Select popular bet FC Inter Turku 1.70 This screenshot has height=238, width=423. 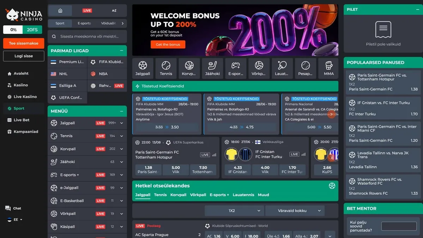click(383, 108)
